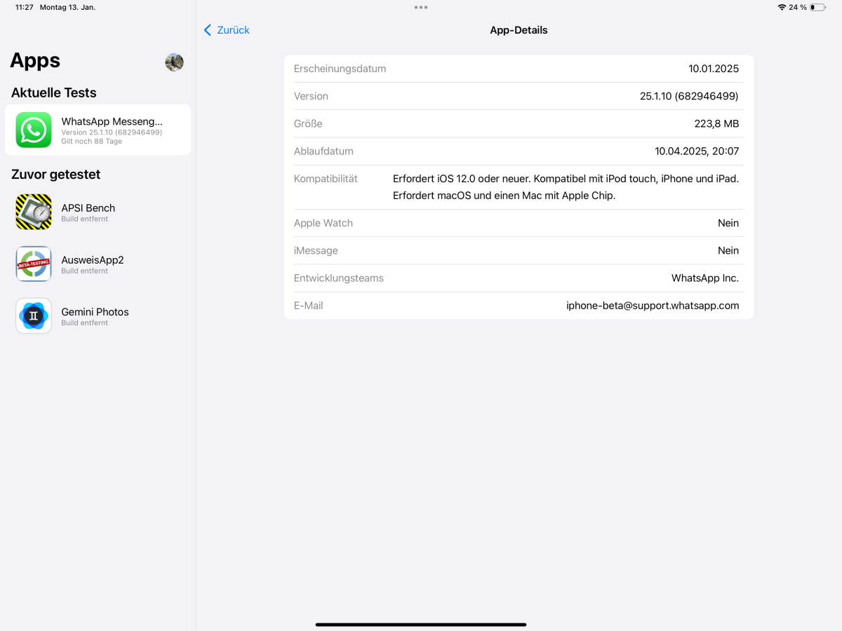Select the size value 223,8 MB
The width and height of the screenshot is (842, 631).
716,123
